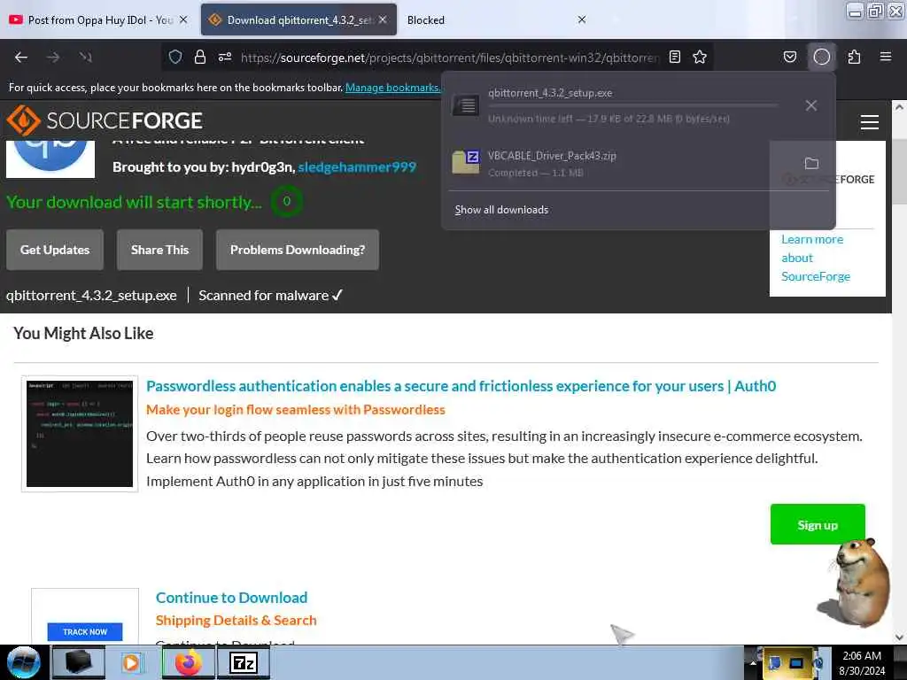
Task: Close the Download qbittorrent tab
Action: (x=383, y=19)
